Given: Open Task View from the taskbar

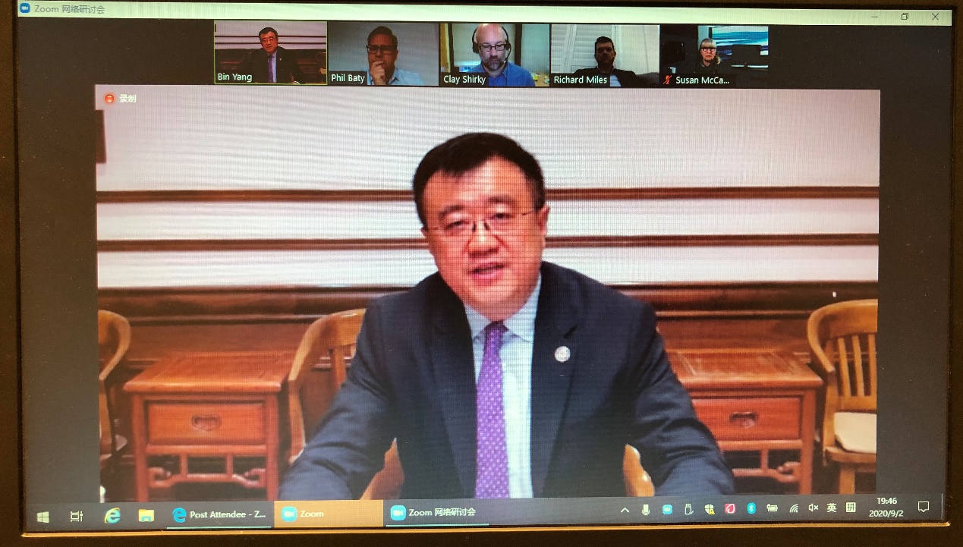Looking at the screenshot, I should tap(77, 516).
